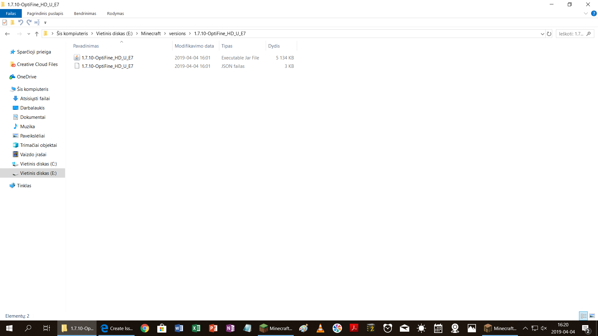This screenshot has height=336, width=598.
Task: Expand the ribbon with the chevron arrow
Action: click(586, 14)
